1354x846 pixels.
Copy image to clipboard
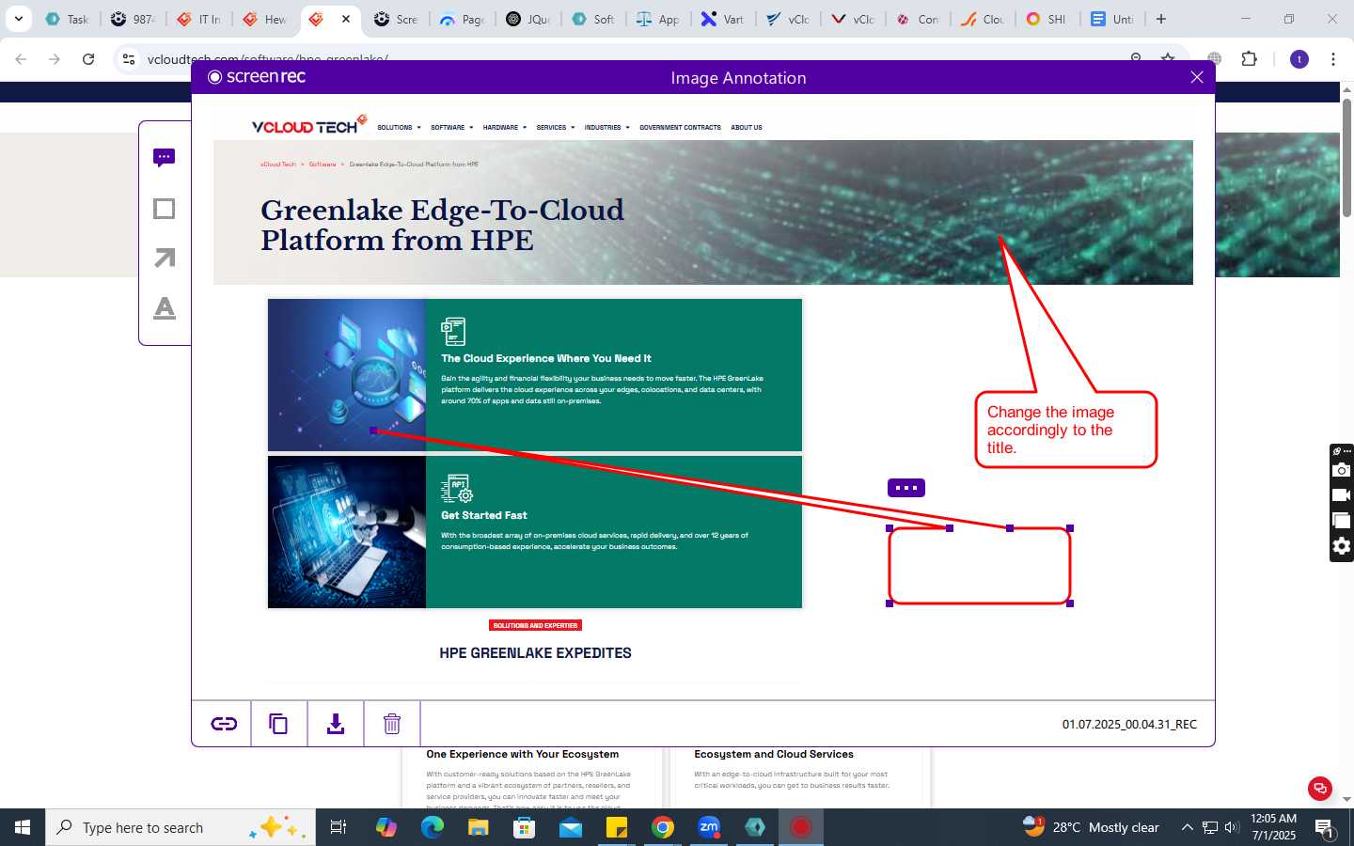pos(278,724)
